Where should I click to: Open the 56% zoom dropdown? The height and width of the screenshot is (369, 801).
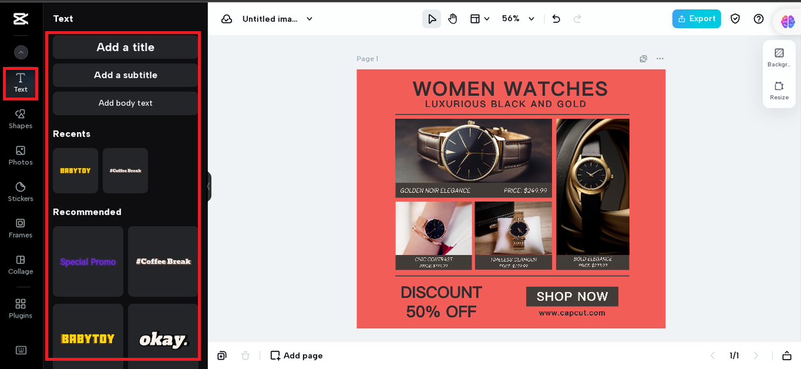point(518,19)
